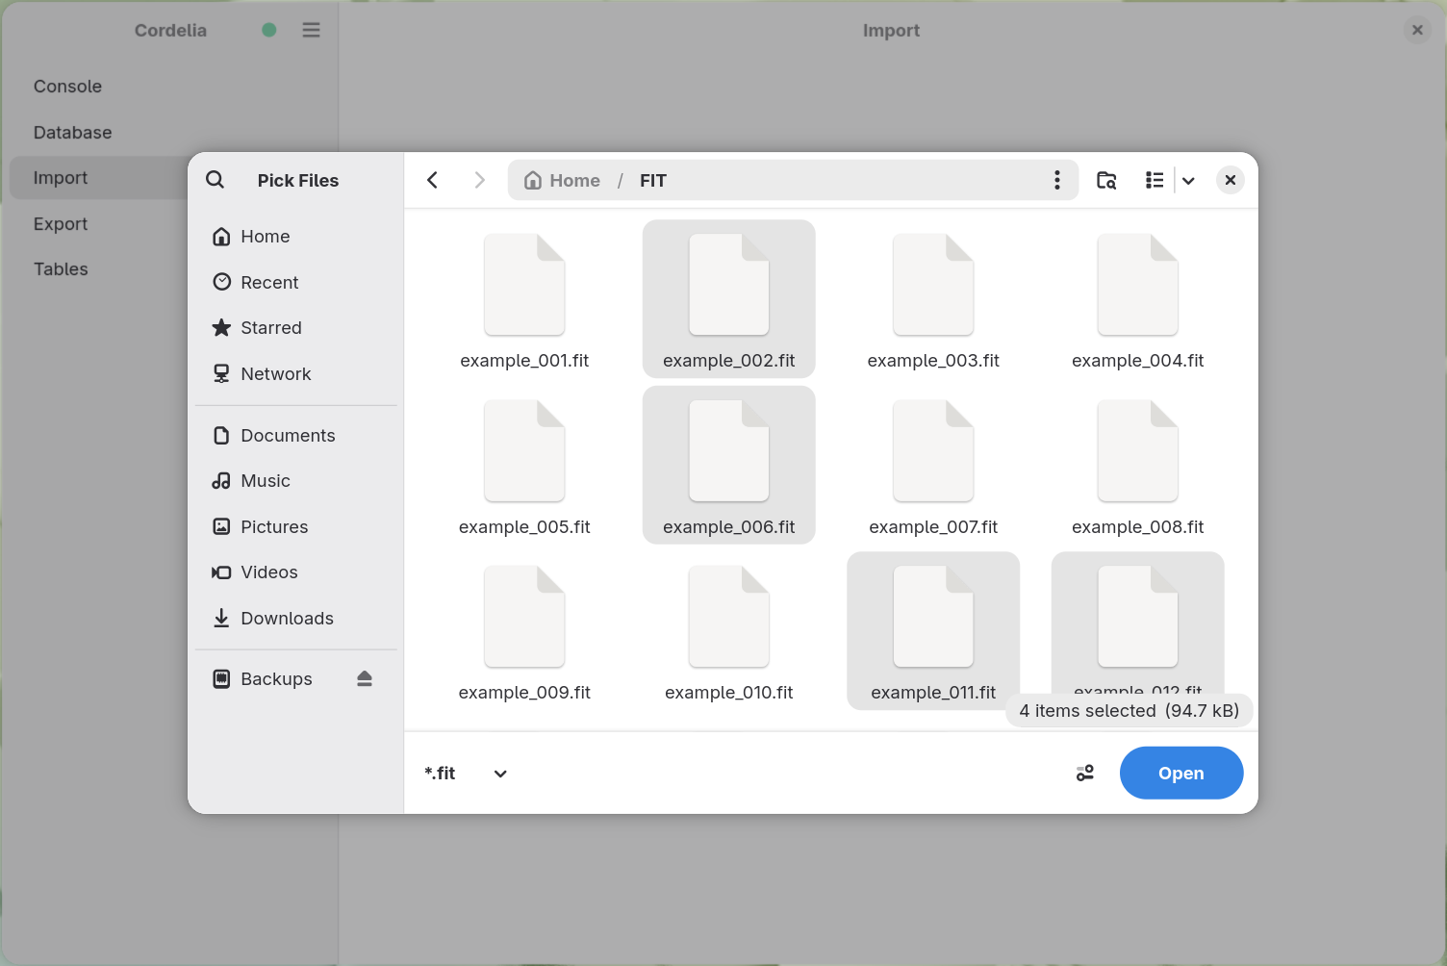Open Music in the sidebar

(296, 481)
